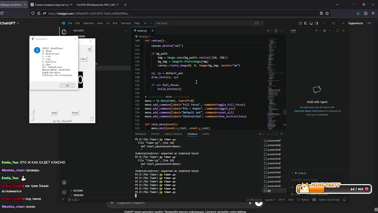Open Chat panel settings gear
Viewport: 378px width, 213px height.
pos(325,30)
